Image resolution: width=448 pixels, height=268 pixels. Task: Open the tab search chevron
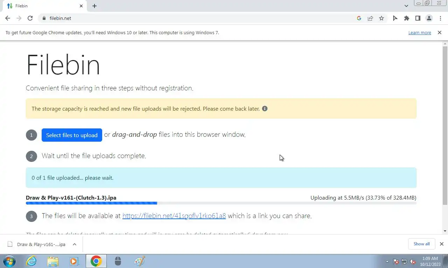[406, 6]
